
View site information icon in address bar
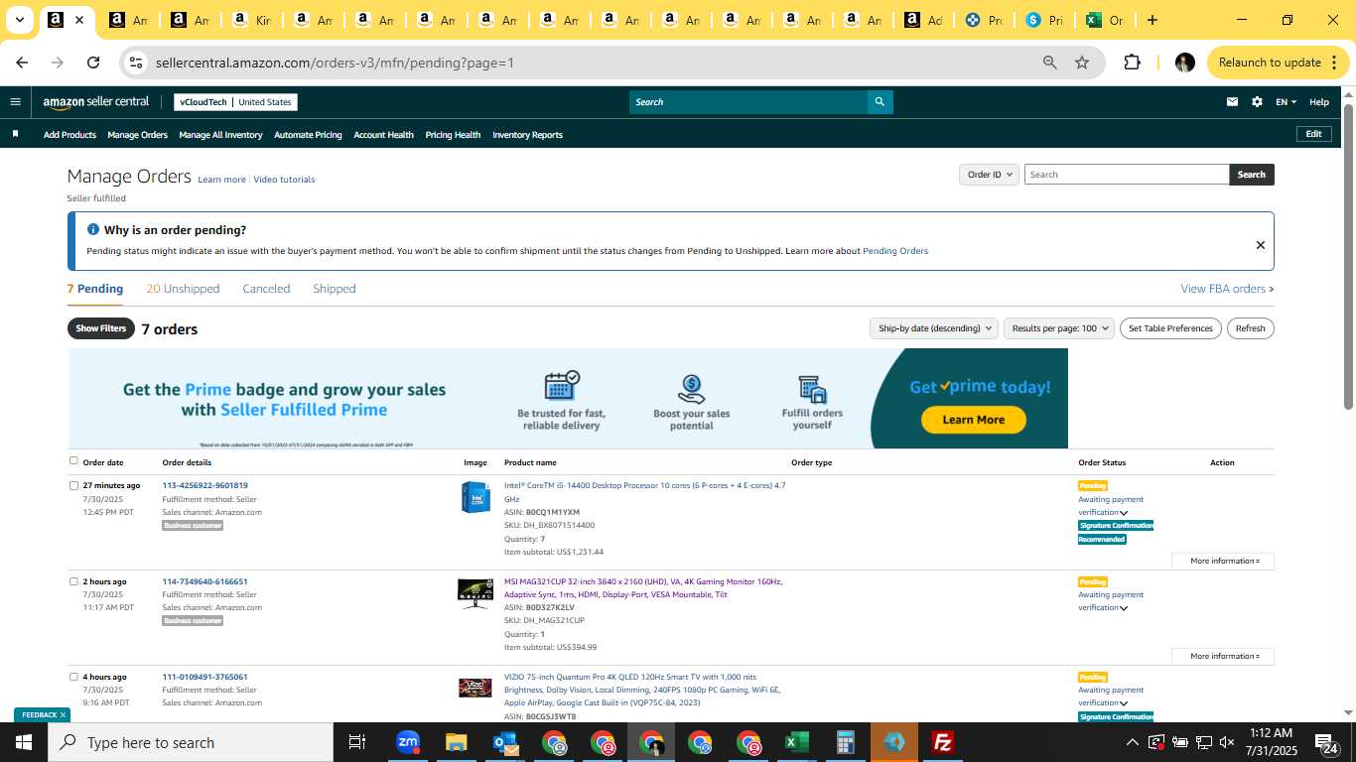point(137,63)
